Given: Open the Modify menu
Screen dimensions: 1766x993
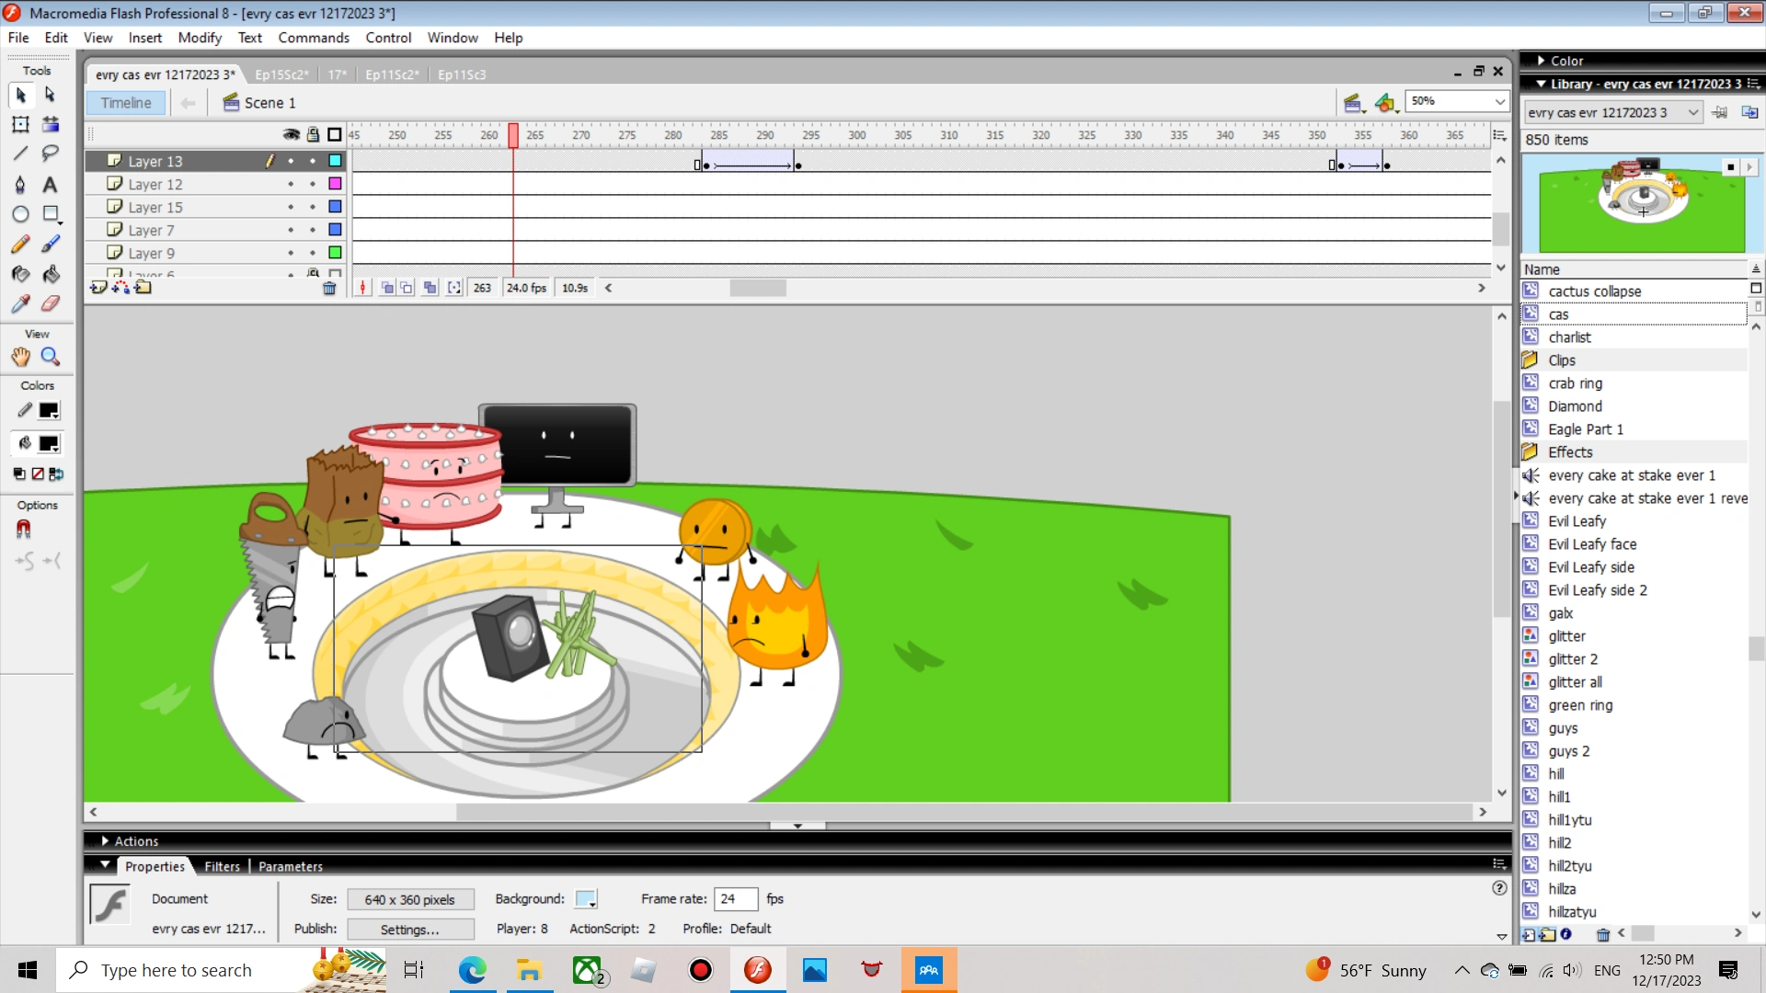Looking at the screenshot, I should (200, 38).
